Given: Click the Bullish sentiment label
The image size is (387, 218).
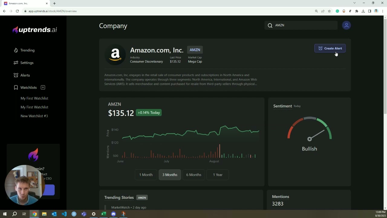Looking at the screenshot, I should (309, 149).
